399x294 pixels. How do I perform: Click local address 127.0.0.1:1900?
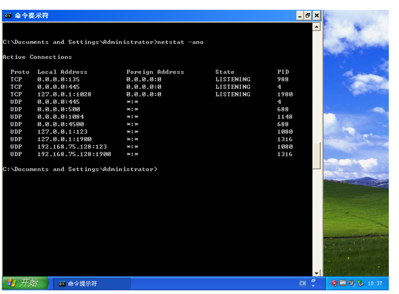(64, 139)
